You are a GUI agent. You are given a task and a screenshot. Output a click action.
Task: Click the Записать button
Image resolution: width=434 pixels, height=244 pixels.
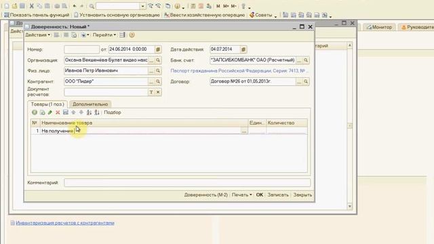(278, 195)
